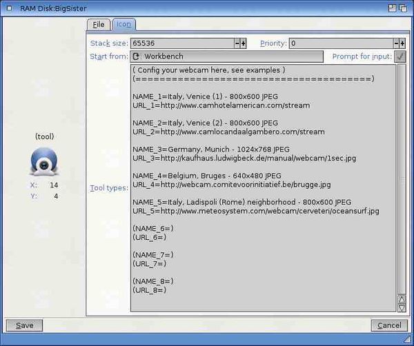
Task: Click the scroll up arrow in Tool types
Action: (402, 300)
